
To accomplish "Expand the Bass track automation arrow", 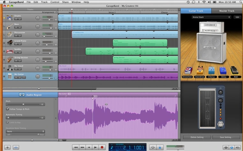I will (56, 28).
